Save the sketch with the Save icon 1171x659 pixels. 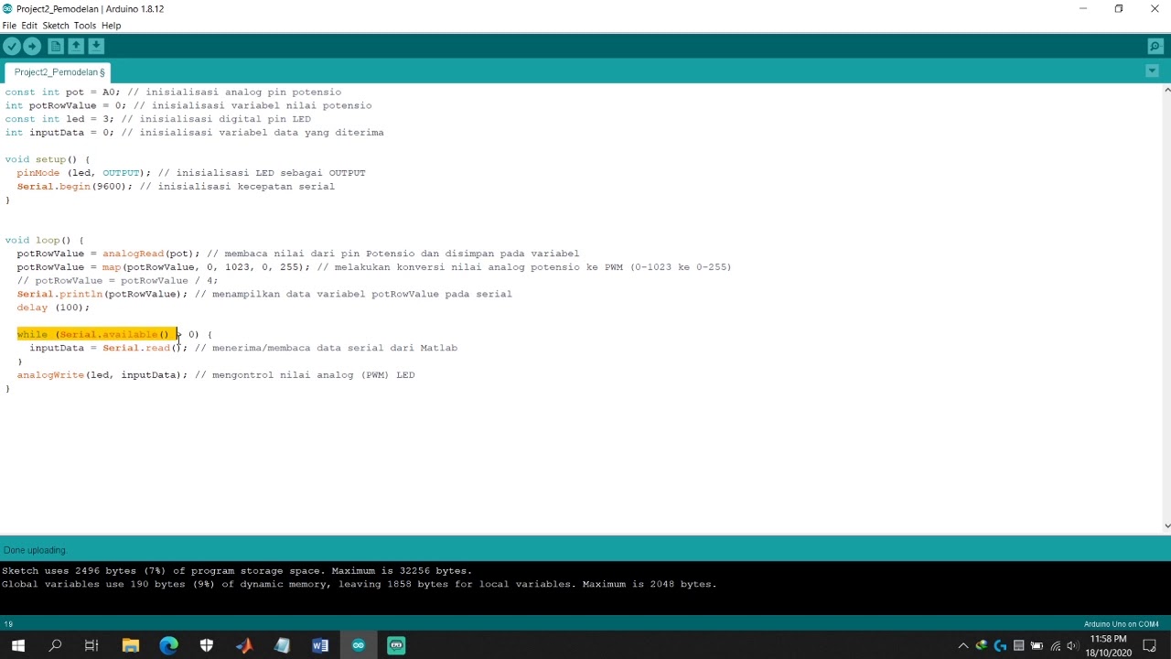coord(96,46)
